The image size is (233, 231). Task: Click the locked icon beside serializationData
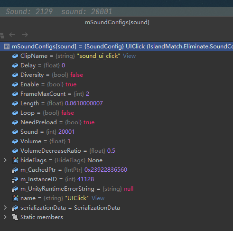[15, 208]
